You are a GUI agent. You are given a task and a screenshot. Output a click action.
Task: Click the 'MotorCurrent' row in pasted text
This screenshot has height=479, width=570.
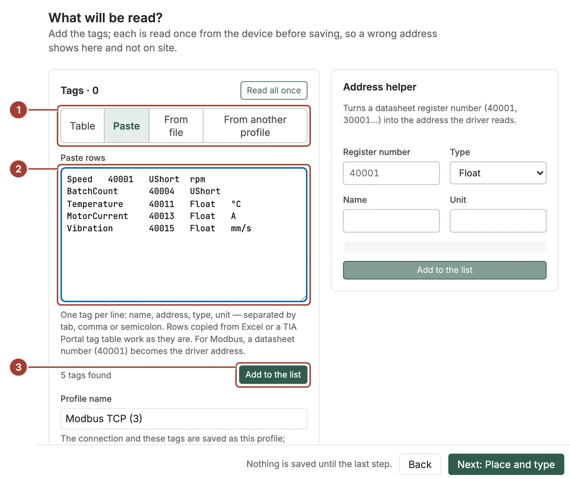coord(151,216)
